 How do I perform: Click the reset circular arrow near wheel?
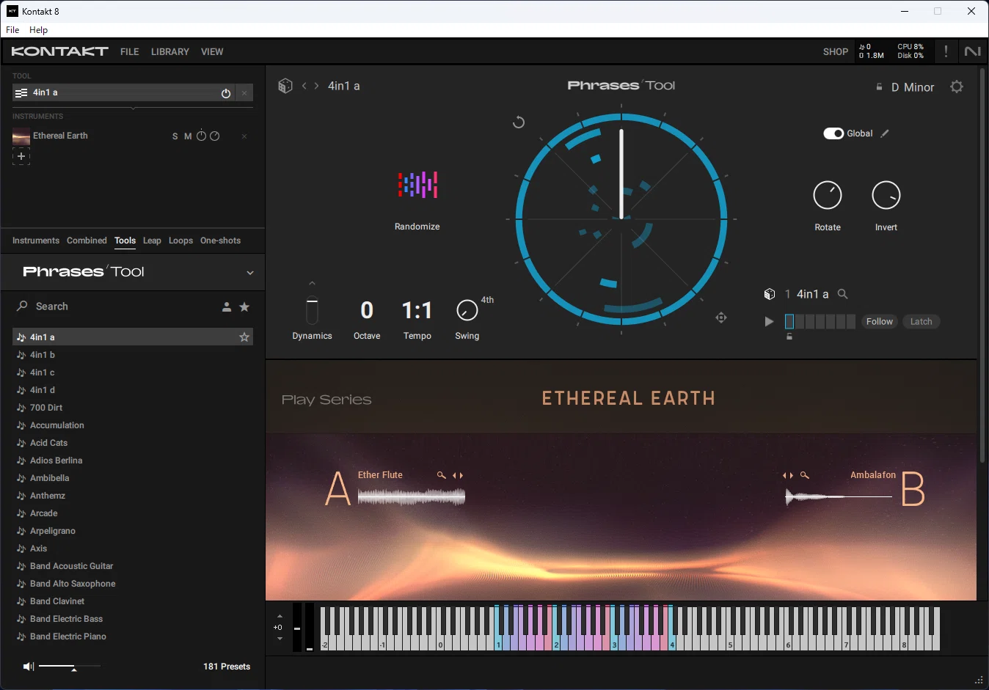click(x=519, y=122)
